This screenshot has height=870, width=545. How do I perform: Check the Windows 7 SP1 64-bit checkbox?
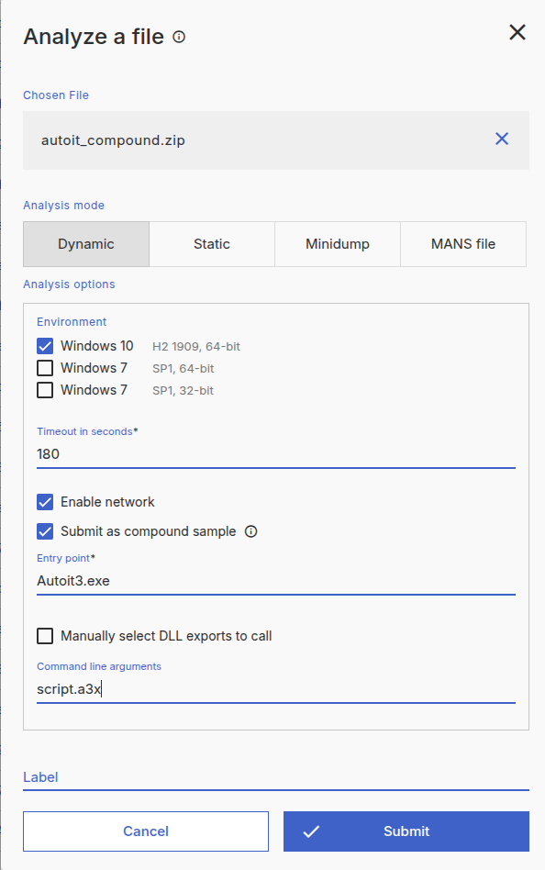[x=45, y=368]
